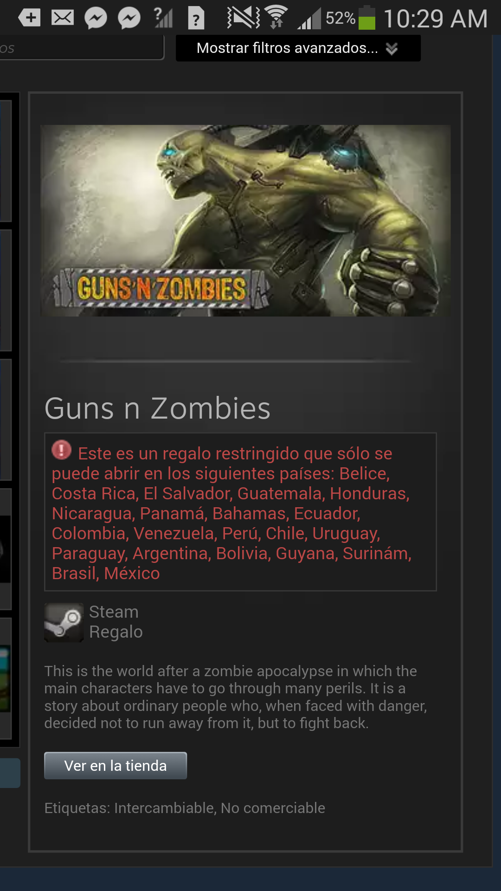Tap the question mark SIM card icon
501x891 pixels.
click(196, 19)
